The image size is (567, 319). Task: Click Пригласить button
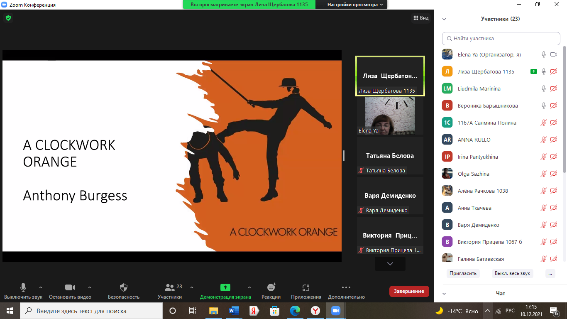pos(464,273)
